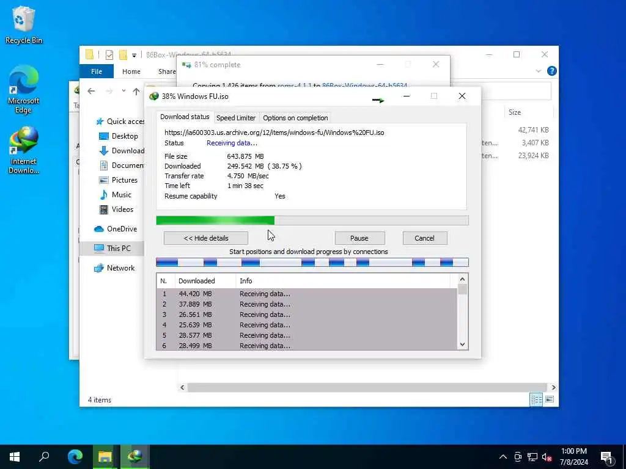
Task: Switch to the Download status tab
Action: 185,117
